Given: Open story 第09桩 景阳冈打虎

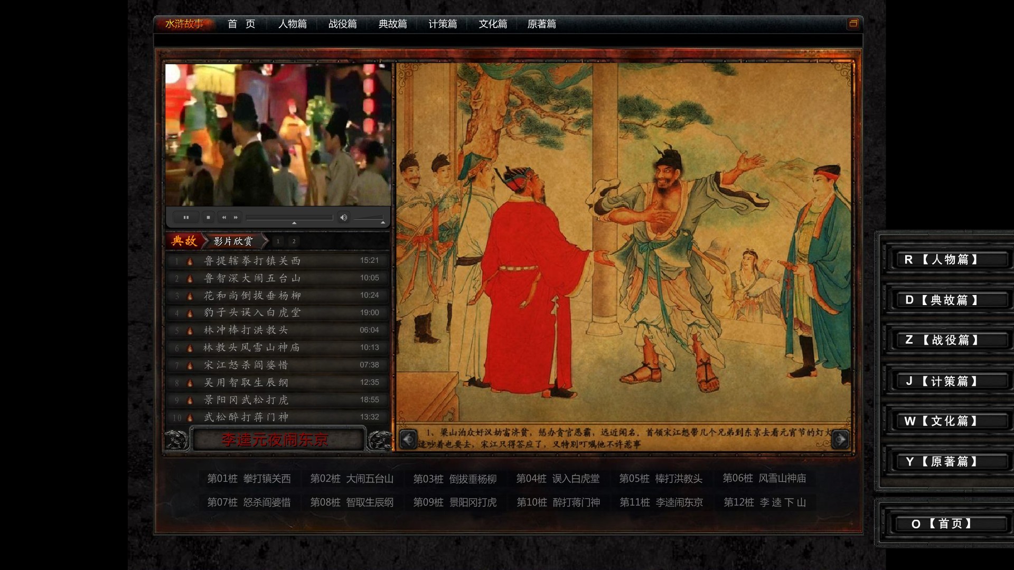Looking at the screenshot, I should [455, 502].
